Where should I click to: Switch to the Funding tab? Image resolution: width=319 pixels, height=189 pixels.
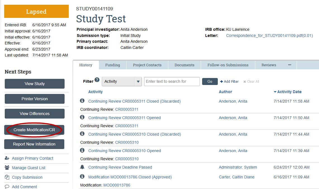pyautogui.click(x=112, y=65)
